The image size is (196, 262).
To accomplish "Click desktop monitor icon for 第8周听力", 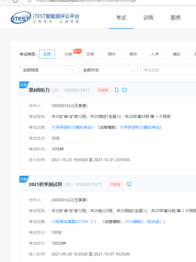I will point(125,90).
